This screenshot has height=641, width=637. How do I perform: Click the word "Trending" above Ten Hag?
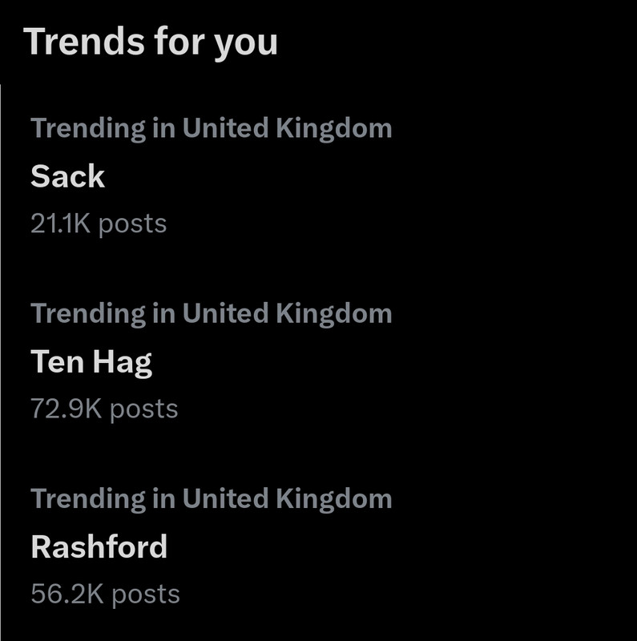click(87, 313)
